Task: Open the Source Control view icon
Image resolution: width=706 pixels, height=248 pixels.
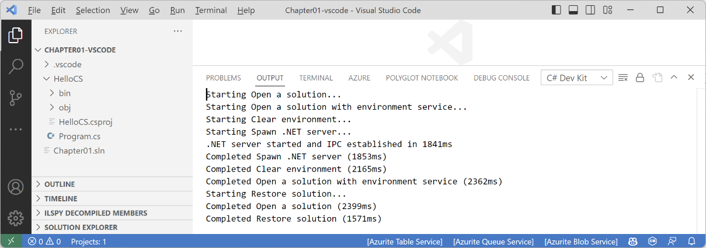Action: pyautogui.click(x=16, y=97)
